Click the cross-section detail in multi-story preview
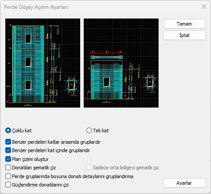 pyautogui.click(x=71, y=86)
